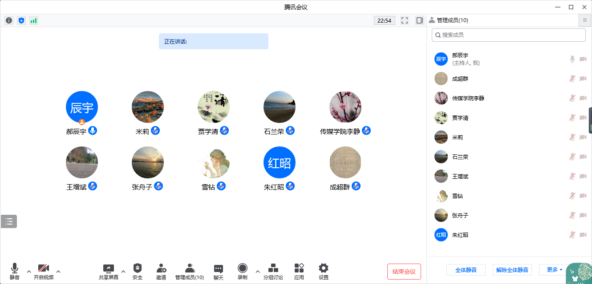This screenshot has width=592, height=284.
Task: Open the Apps (应用) icon
Action: (299, 272)
